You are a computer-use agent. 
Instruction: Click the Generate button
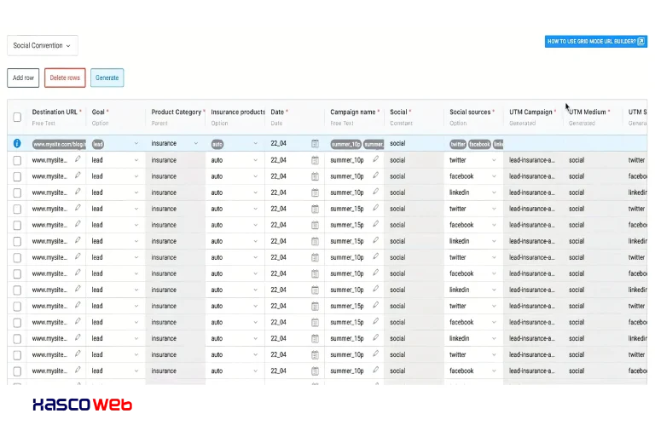107,78
